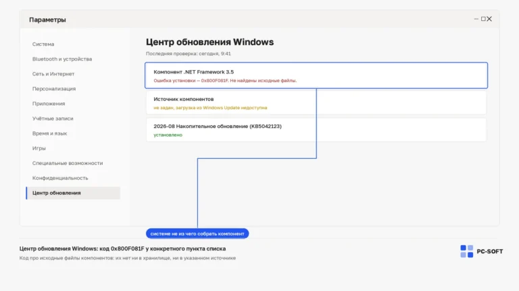Click the 'Последняя проверка: сегодня, 9:41' text
Viewport: 519px width, 291px height.
coord(189,53)
